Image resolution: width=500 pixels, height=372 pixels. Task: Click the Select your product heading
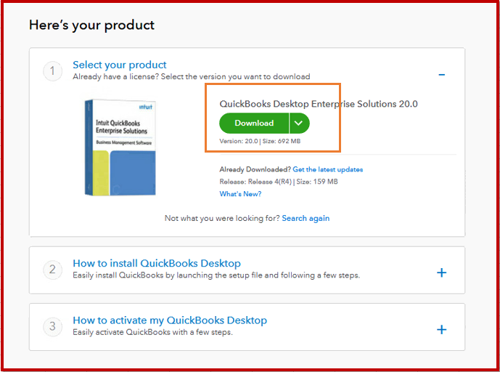(120, 65)
